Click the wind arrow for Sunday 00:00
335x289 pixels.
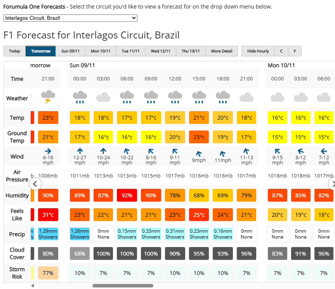[x=80, y=150]
